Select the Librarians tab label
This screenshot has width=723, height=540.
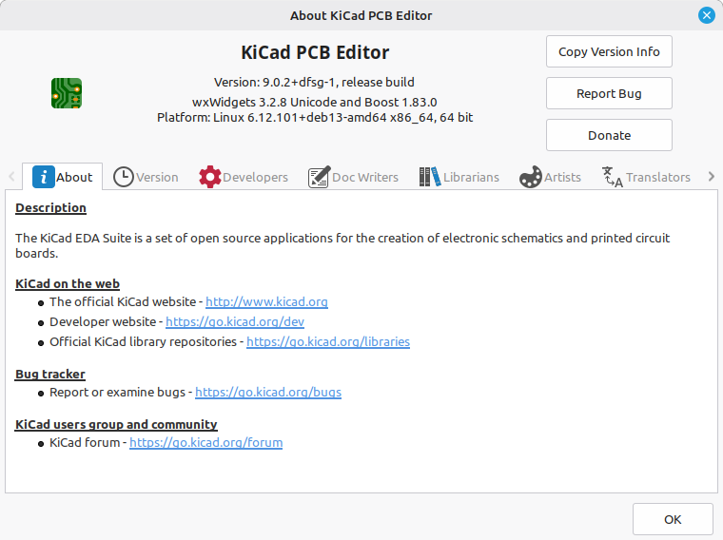tap(471, 178)
